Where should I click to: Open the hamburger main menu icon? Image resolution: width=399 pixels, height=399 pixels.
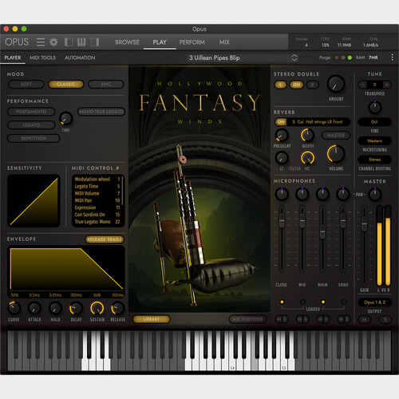(x=41, y=42)
